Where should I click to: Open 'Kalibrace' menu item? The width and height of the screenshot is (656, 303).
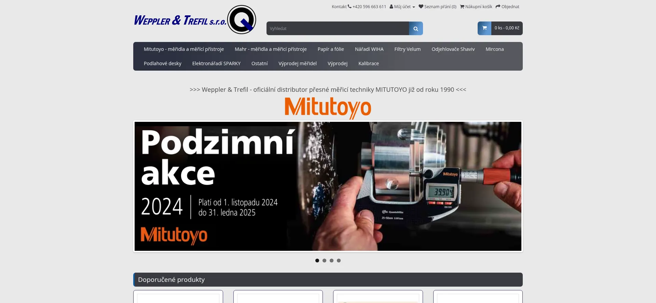(x=369, y=63)
